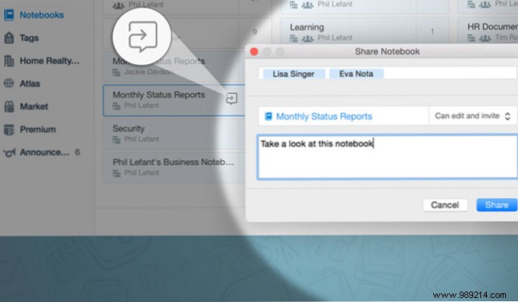518x302 pixels.
Task: Click the Tags icon in sidebar
Action: [9, 38]
